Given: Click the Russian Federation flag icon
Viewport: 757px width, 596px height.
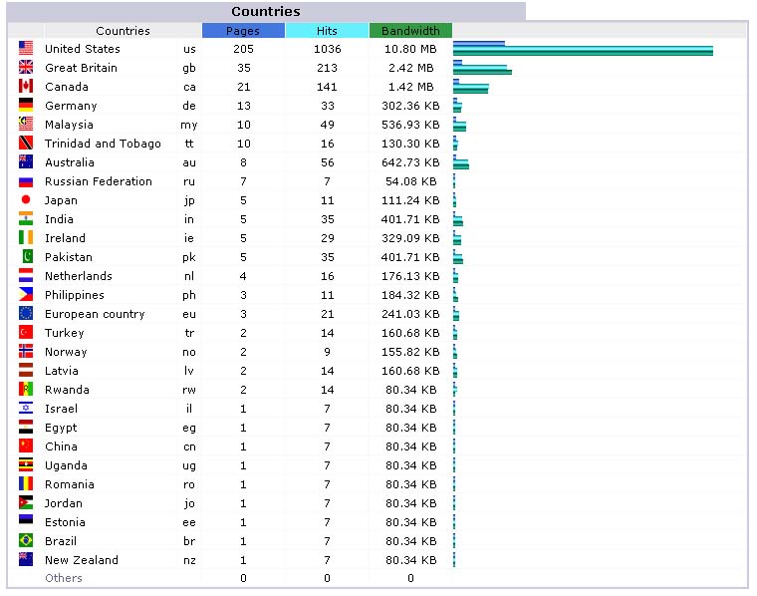Looking at the screenshot, I should point(26,182).
